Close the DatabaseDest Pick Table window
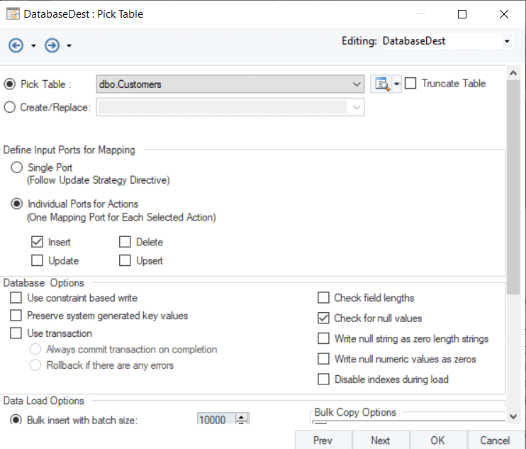The height and width of the screenshot is (449, 526). [x=504, y=14]
